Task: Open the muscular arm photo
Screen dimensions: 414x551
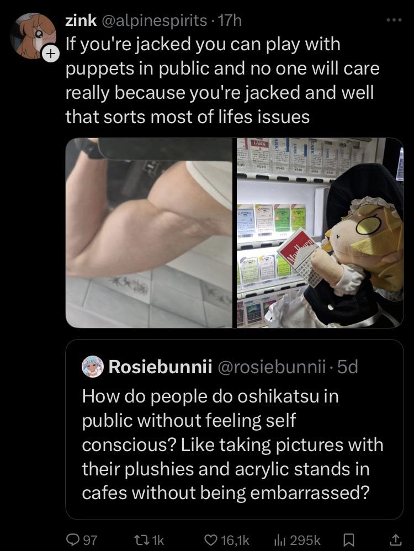Action: [149, 232]
